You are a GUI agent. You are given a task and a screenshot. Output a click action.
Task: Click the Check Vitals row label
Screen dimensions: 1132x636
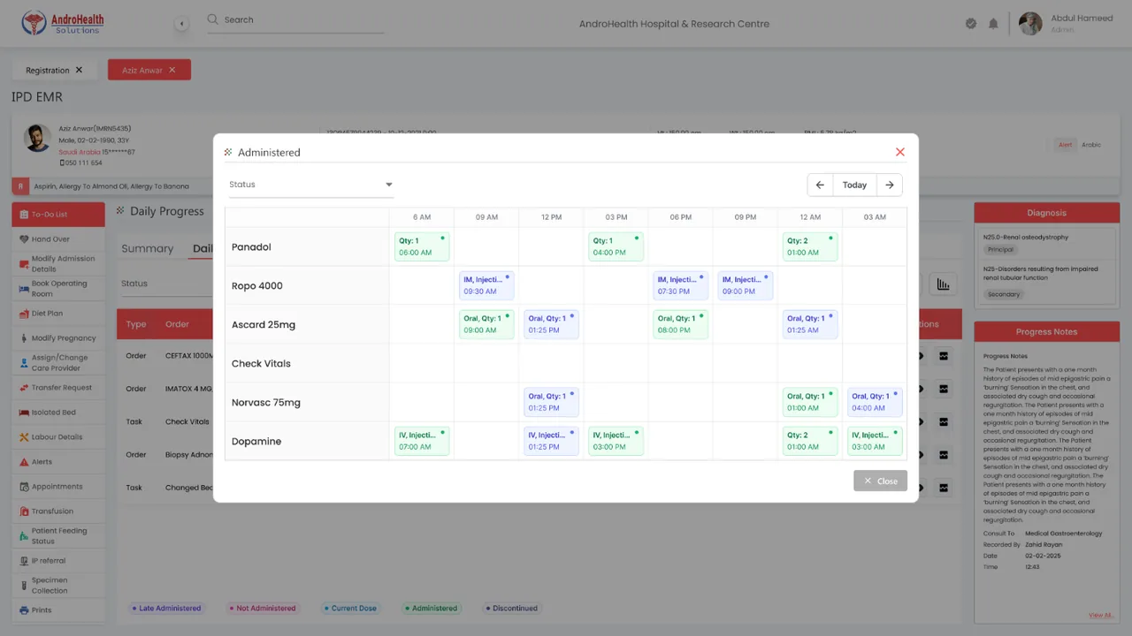[x=261, y=363]
